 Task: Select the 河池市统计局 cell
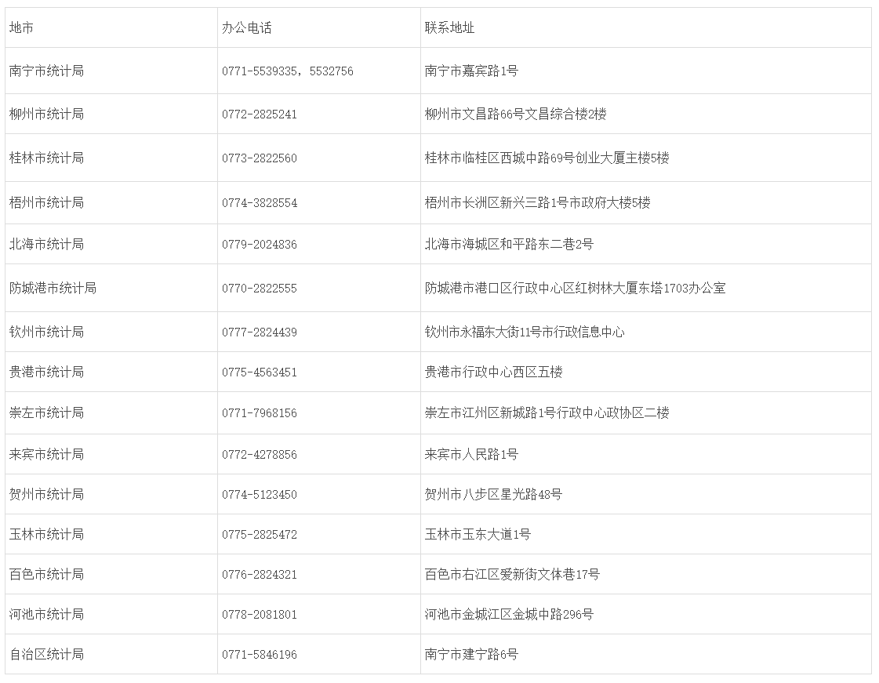(111, 614)
